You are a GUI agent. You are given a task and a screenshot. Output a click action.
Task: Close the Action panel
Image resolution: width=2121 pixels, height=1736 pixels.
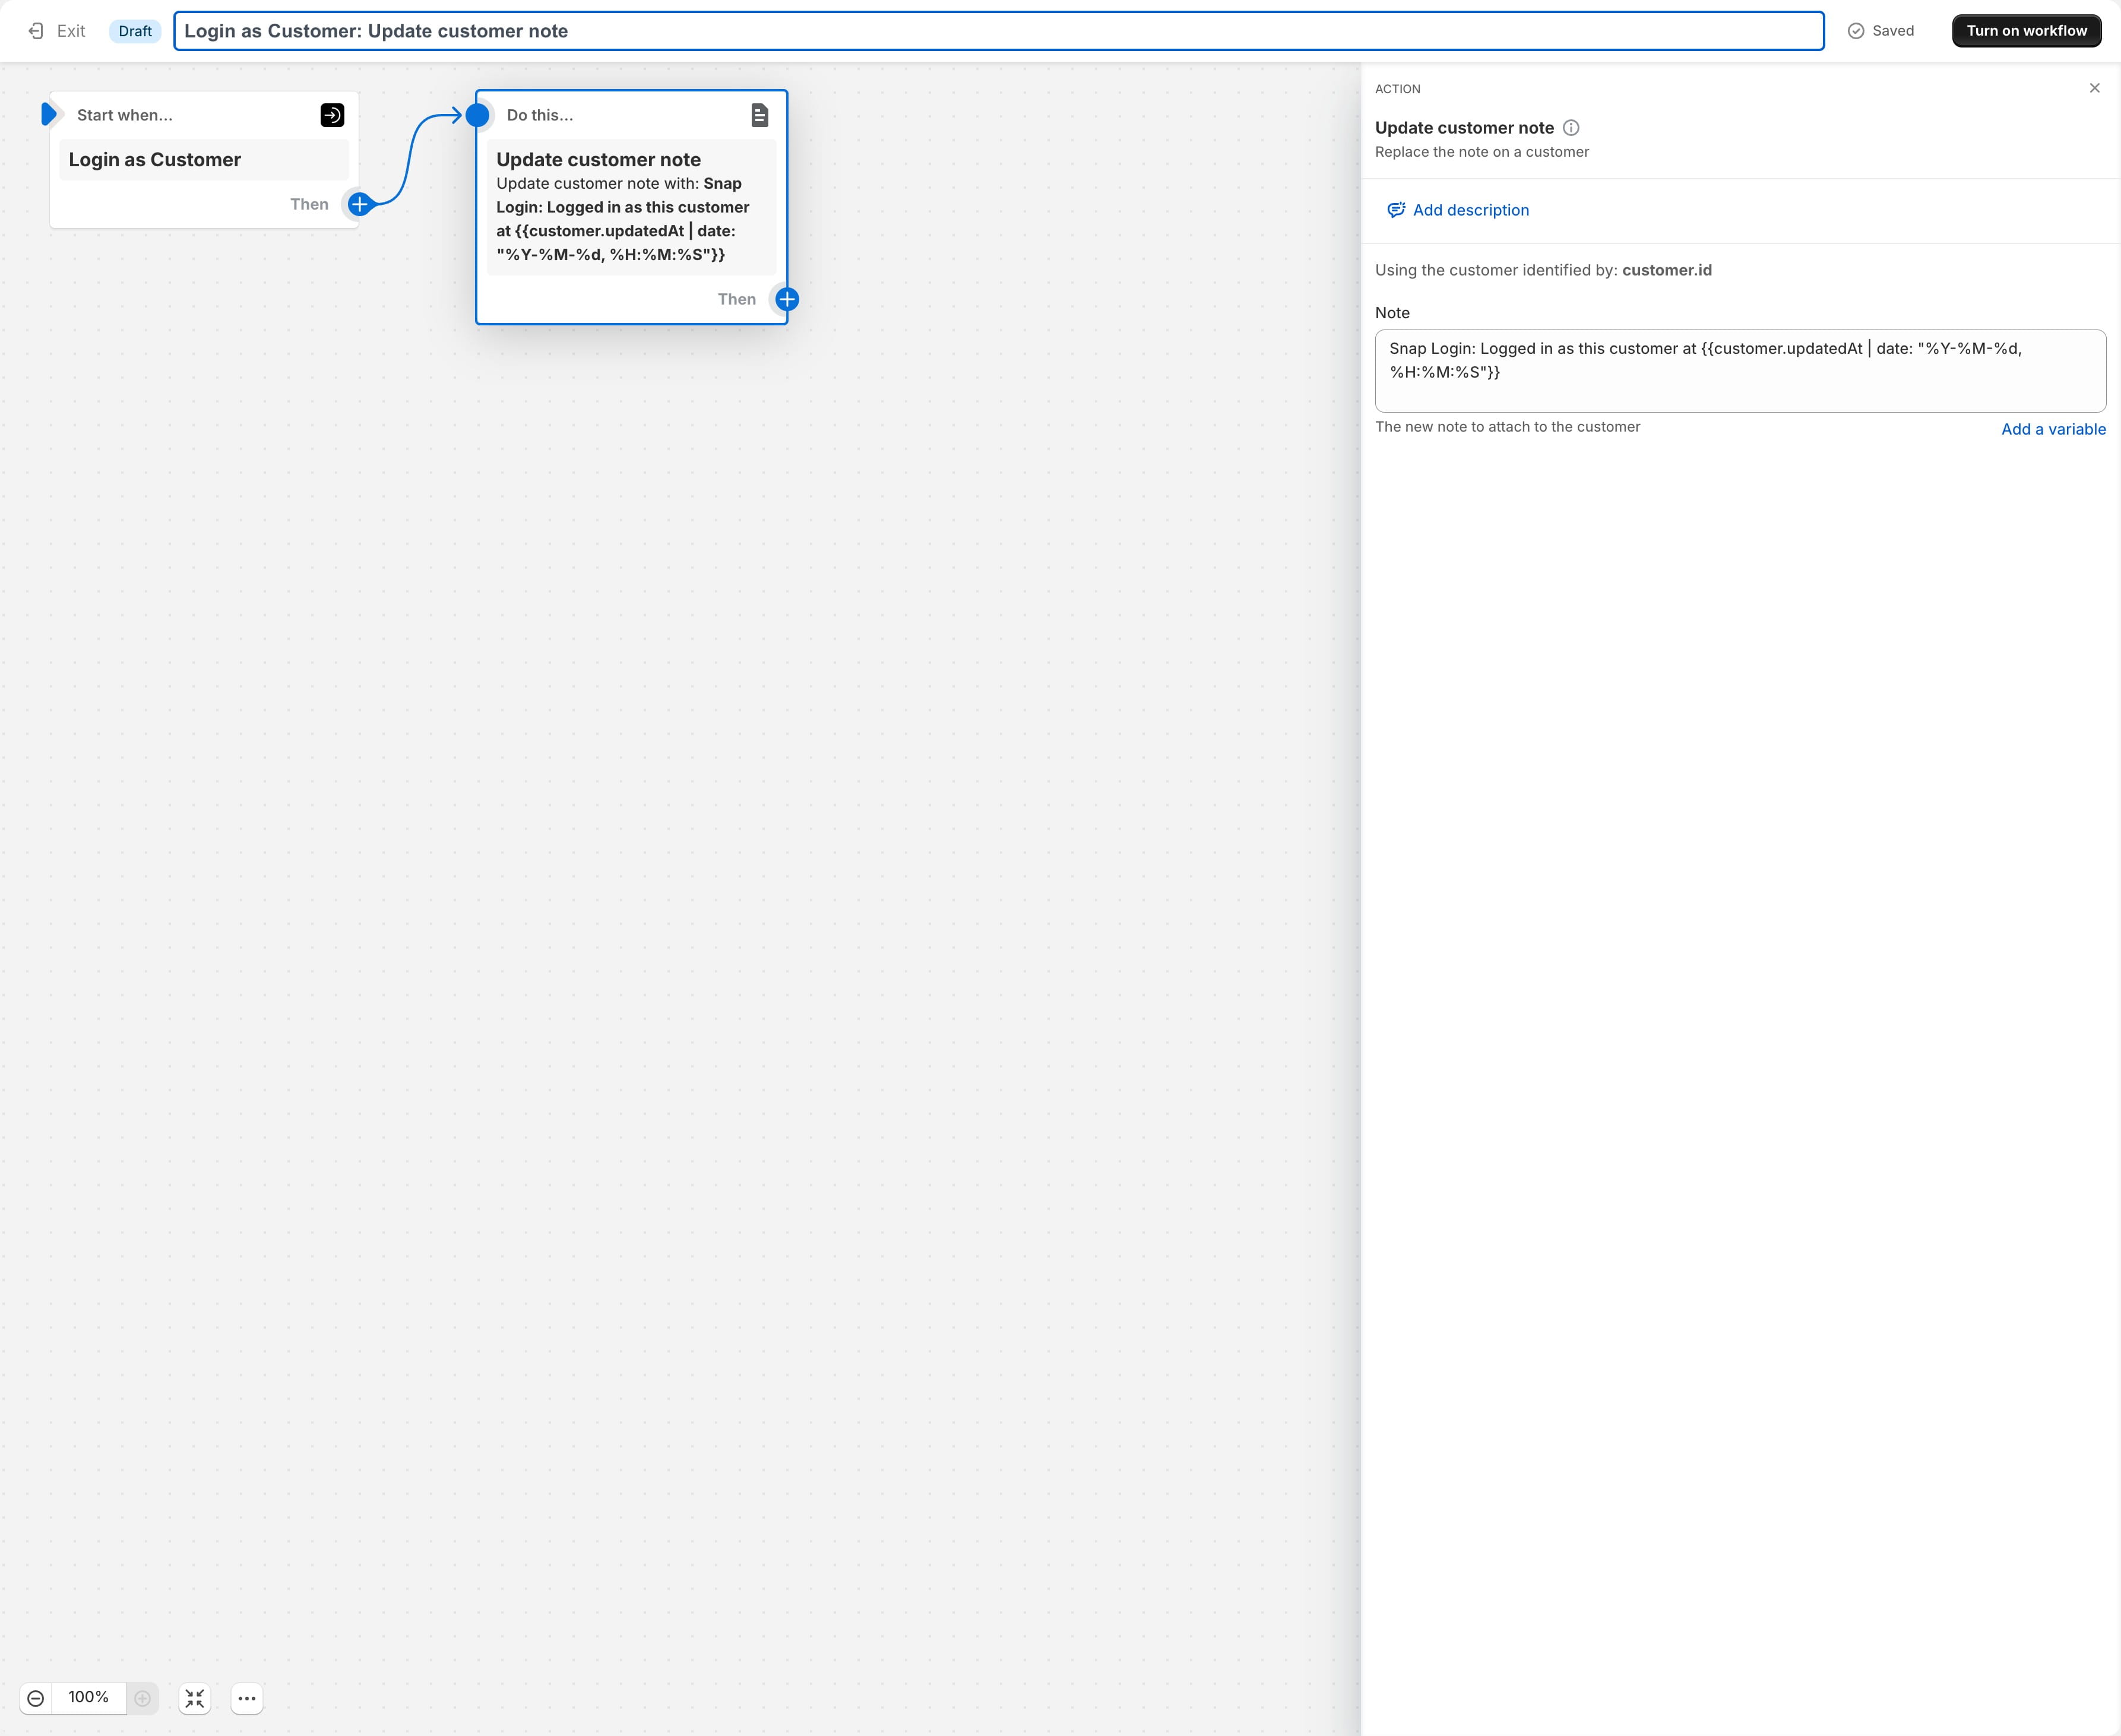(x=2095, y=87)
